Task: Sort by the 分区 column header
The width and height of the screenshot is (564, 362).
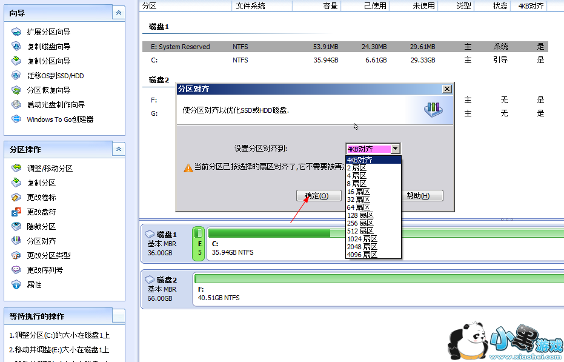Action: coord(185,6)
